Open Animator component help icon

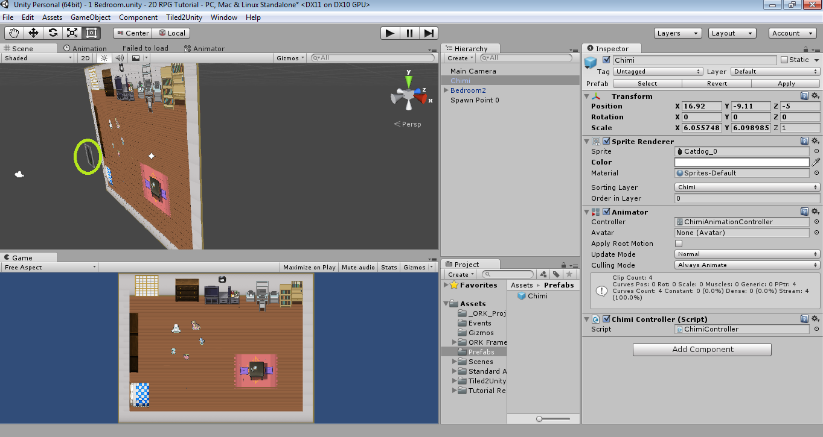click(804, 212)
